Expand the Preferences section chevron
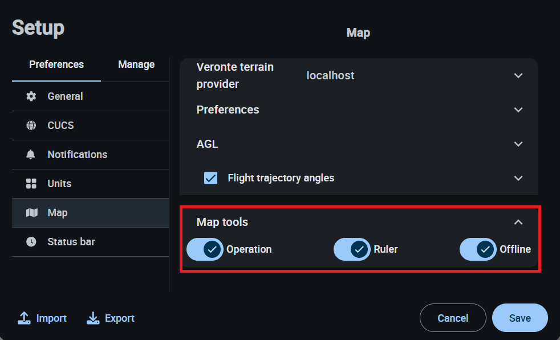The width and height of the screenshot is (560, 340). (518, 110)
